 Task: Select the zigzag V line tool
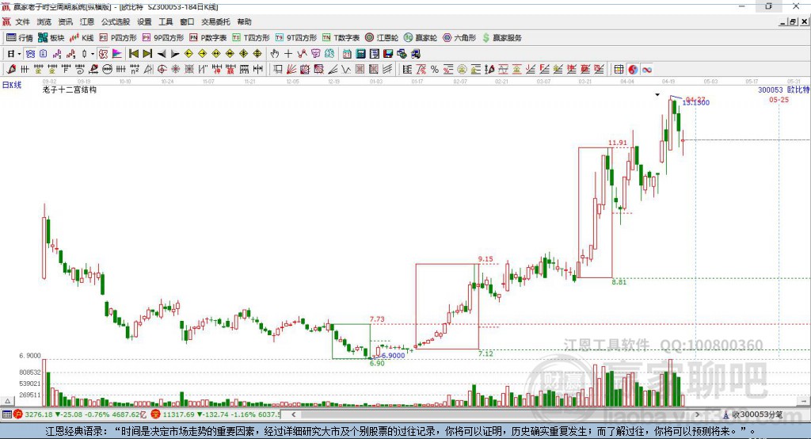(x=345, y=70)
